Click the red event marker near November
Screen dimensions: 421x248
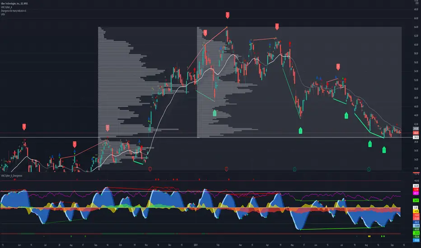(150, 169)
